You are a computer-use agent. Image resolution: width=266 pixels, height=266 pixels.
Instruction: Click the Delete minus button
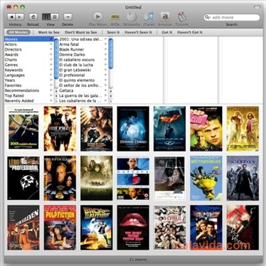[67, 17]
